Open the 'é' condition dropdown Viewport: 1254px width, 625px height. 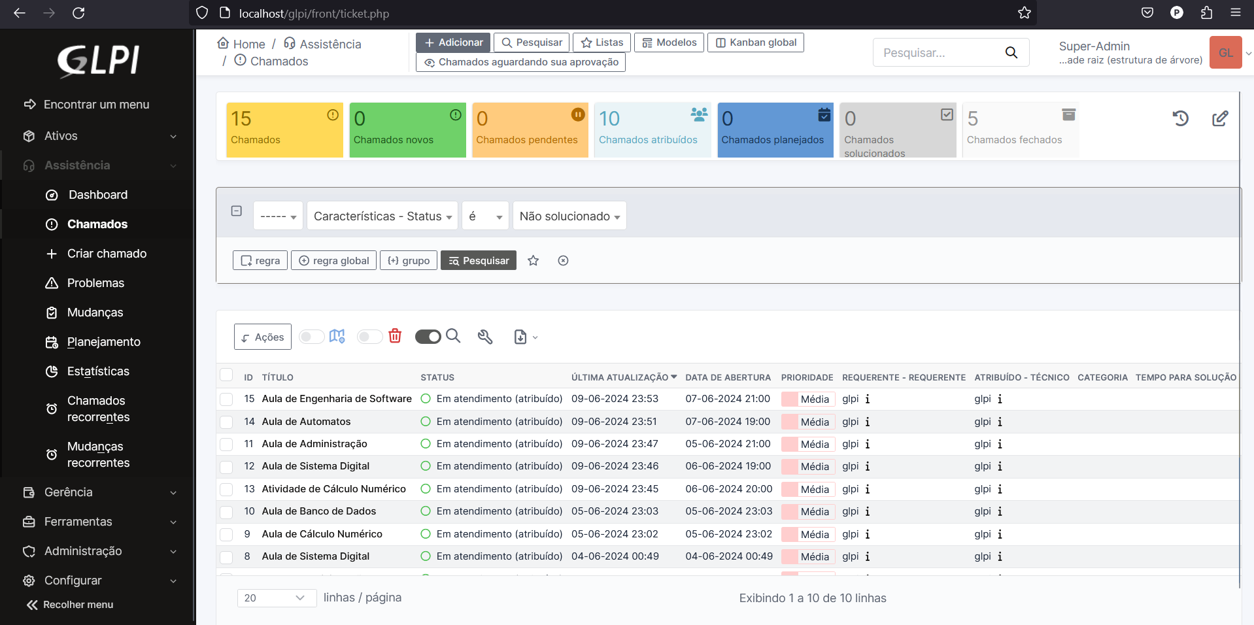485,216
